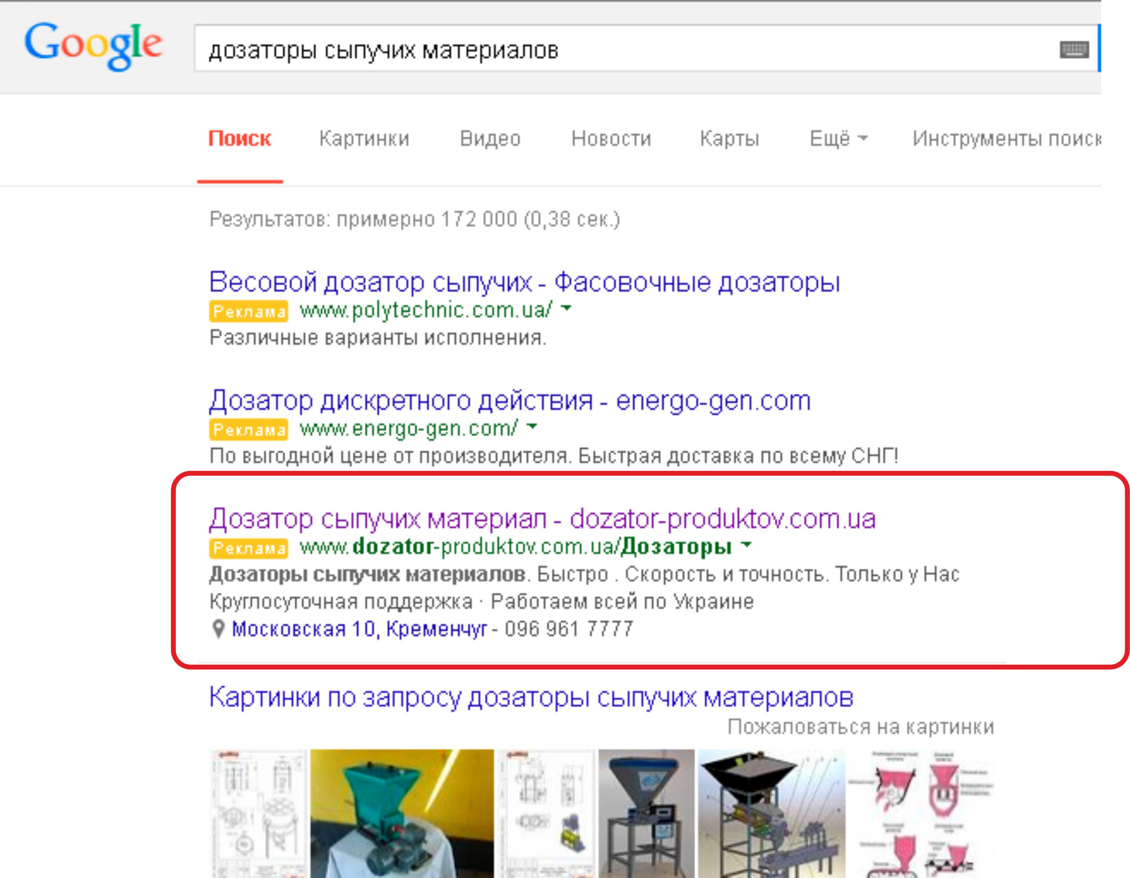Expand the arrow next to www.dozator-produktov.com.ua/Дозаторы

click(746, 545)
